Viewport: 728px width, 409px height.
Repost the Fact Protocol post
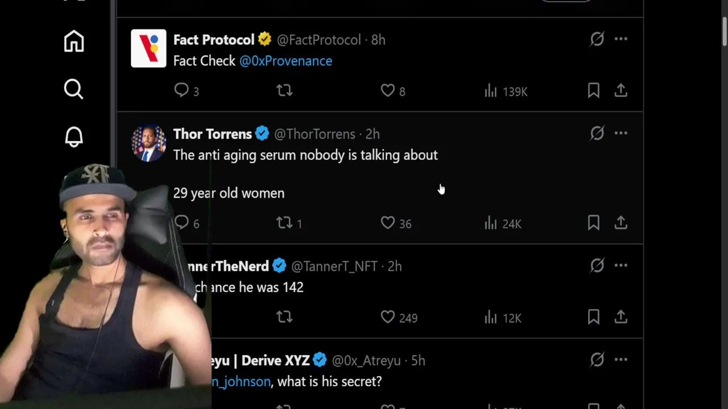[284, 90]
